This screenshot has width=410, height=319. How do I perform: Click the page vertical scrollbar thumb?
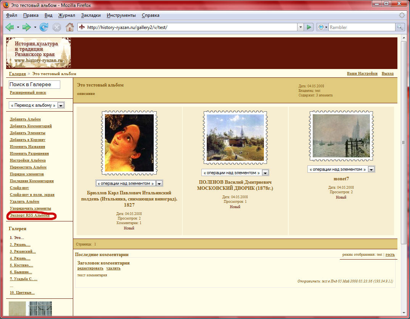(x=404, y=143)
